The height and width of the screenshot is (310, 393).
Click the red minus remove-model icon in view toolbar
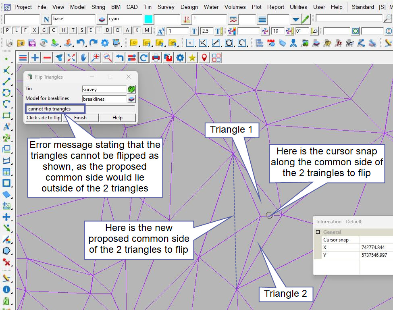(x=47, y=58)
